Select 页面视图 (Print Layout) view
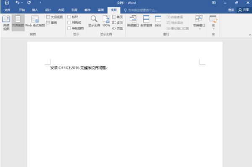This screenshot has height=167, width=252. click(18, 23)
